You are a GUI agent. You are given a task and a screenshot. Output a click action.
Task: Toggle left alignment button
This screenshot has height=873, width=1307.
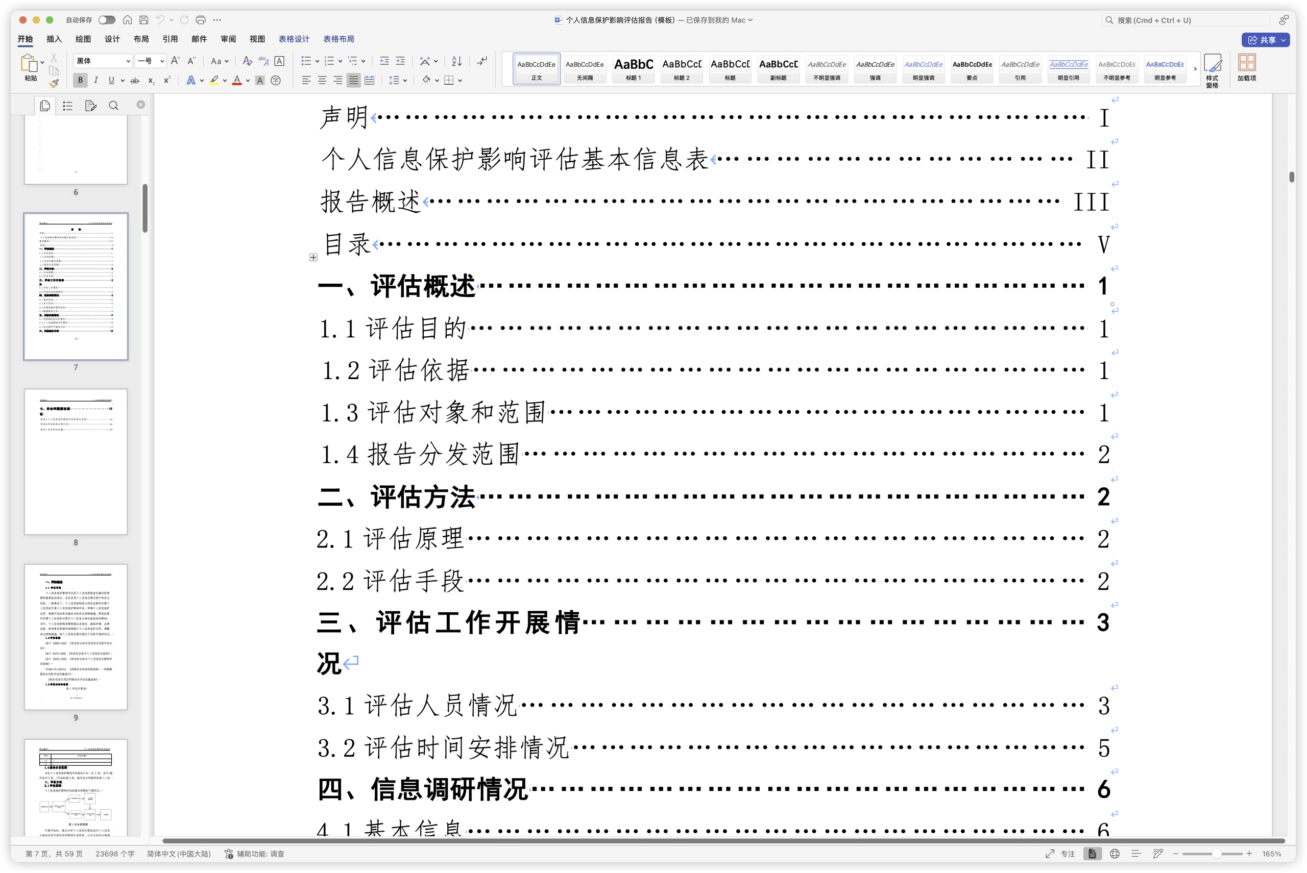[x=306, y=80]
